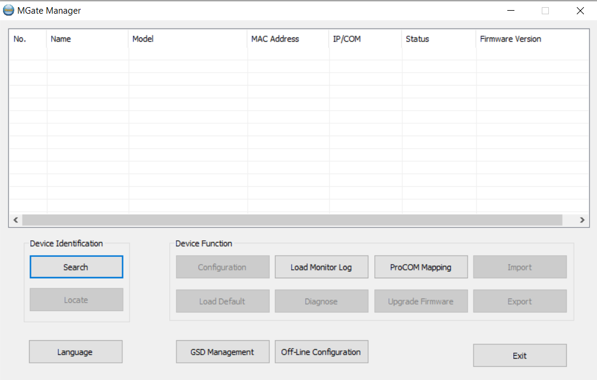Click the Firmware Version column header
The width and height of the screenshot is (597, 380).
coord(532,39)
